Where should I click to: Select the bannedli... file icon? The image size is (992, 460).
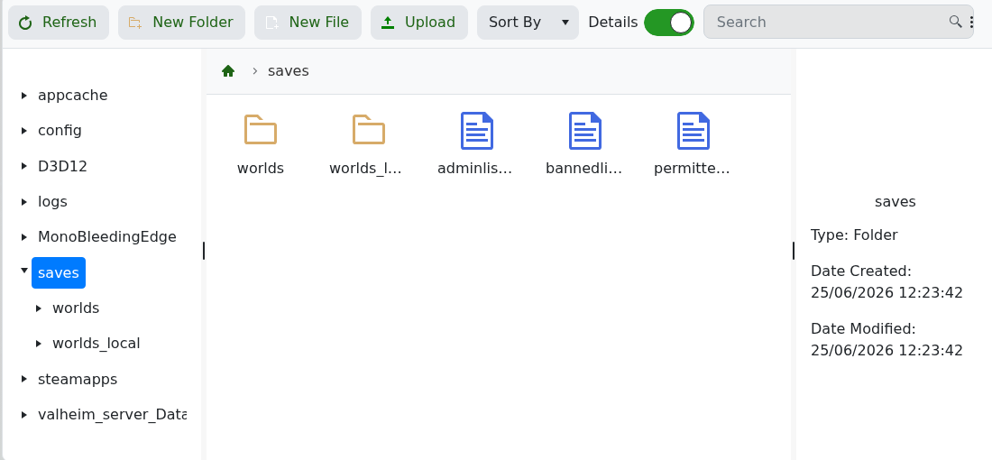click(x=585, y=131)
